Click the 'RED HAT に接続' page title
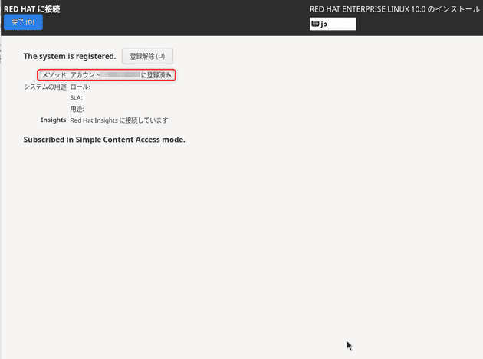 (31, 9)
